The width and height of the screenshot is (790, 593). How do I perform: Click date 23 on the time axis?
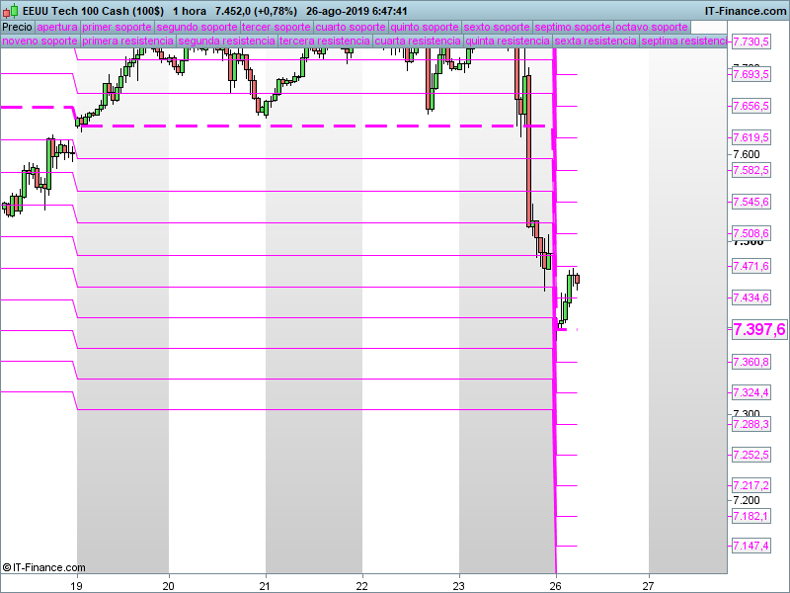pos(458,586)
